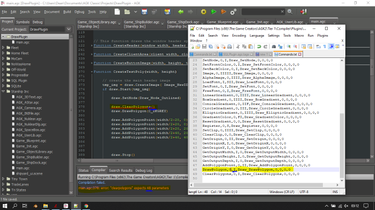Image resolution: width=375 pixels, height=210 pixels.
Task: Undo last edit in Notepad++
Action: click(x=259, y=46)
